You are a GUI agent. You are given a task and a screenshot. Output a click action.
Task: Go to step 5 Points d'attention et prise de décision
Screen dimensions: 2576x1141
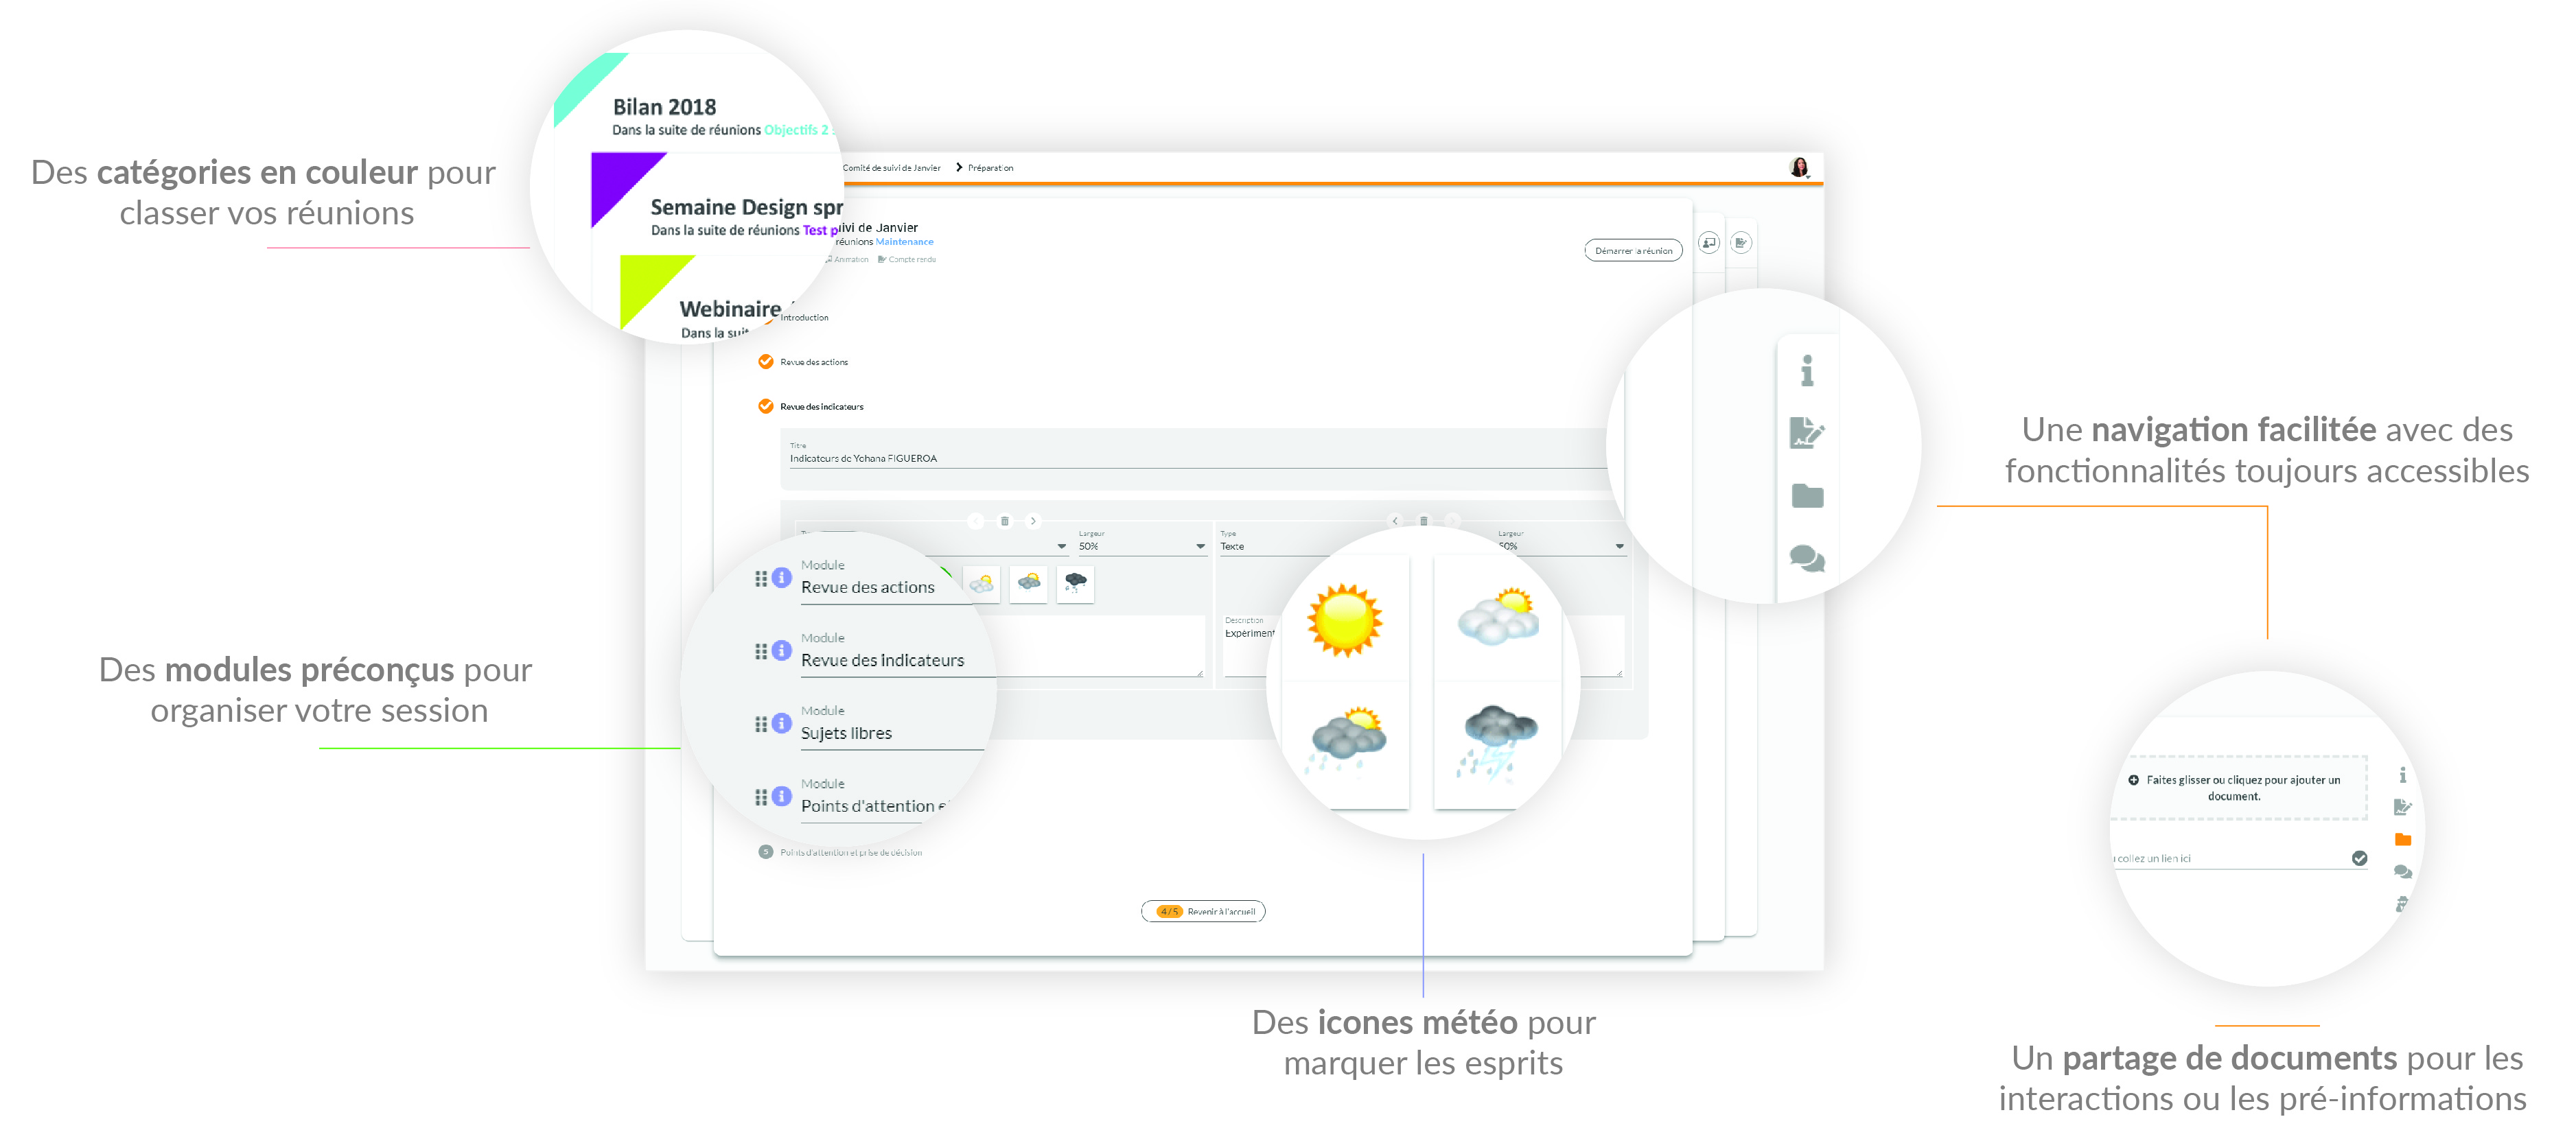tap(841, 852)
